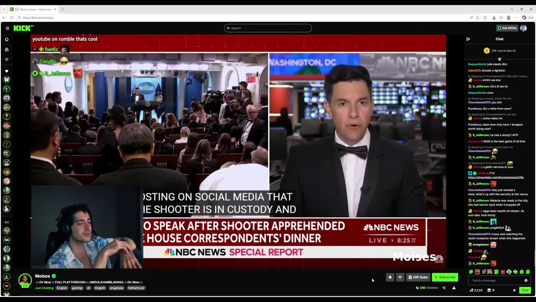536x302 pixels.
Task: Click the Browse icon below Home in the sidebar
Action: tap(7, 49)
